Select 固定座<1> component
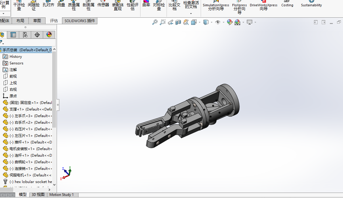This screenshot has height=198, width=343. point(27,103)
